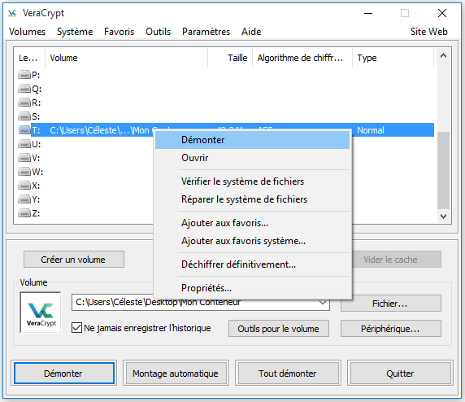Click the Quitter button
Image resolution: width=465 pixels, height=402 pixels.
(400, 374)
